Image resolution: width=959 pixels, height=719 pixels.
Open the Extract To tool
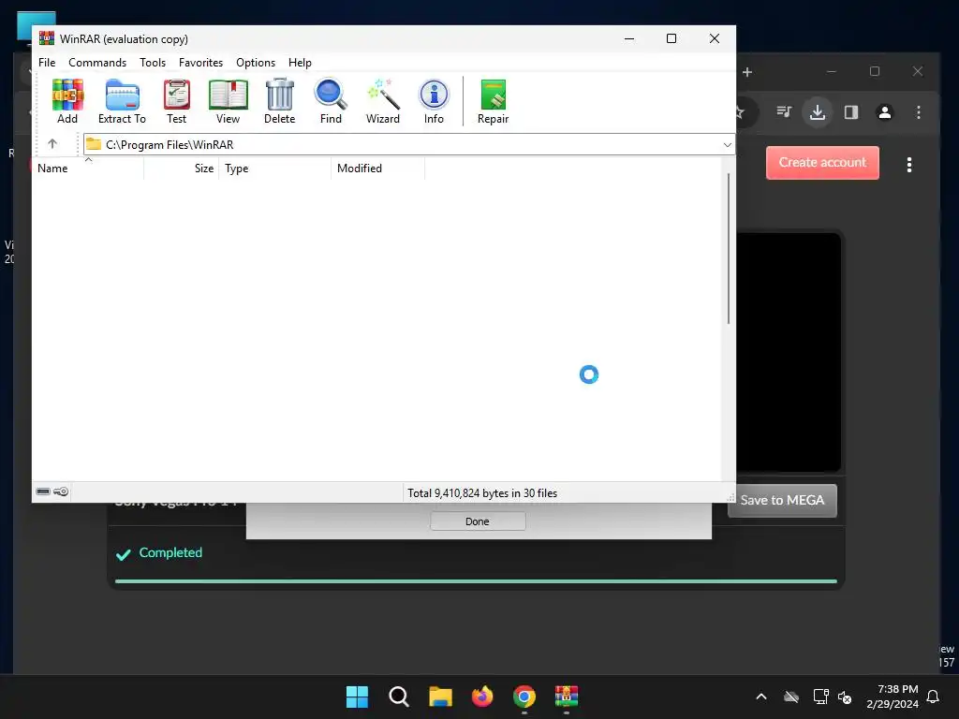click(123, 101)
